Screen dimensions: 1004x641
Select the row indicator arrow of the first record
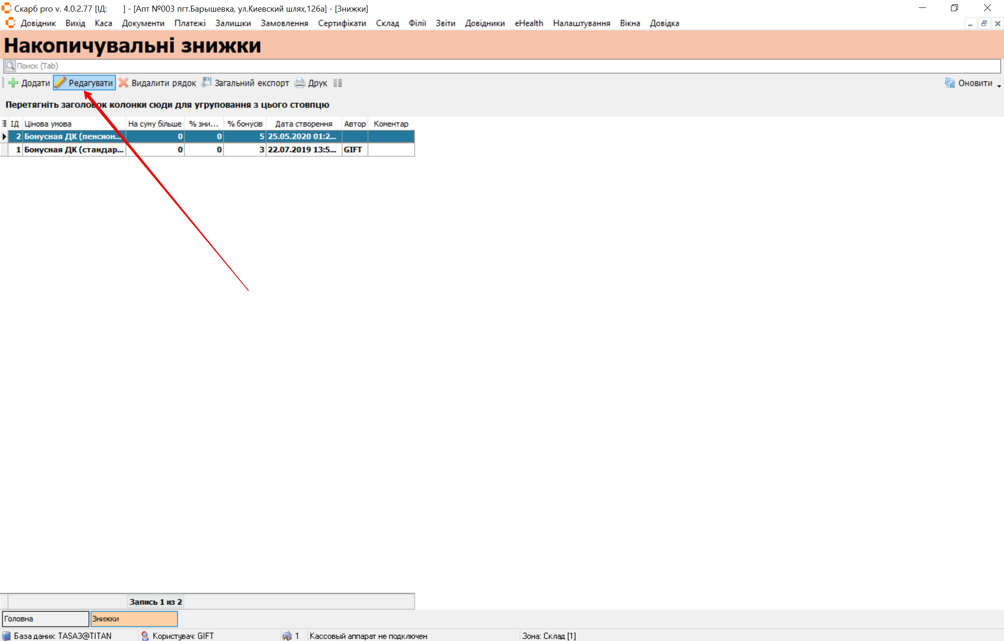(4, 136)
